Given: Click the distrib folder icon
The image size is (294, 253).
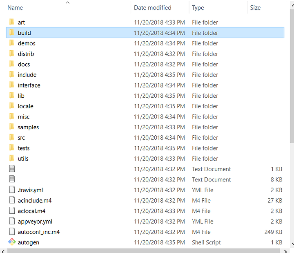Looking at the screenshot, I should [x=11, y=54].
